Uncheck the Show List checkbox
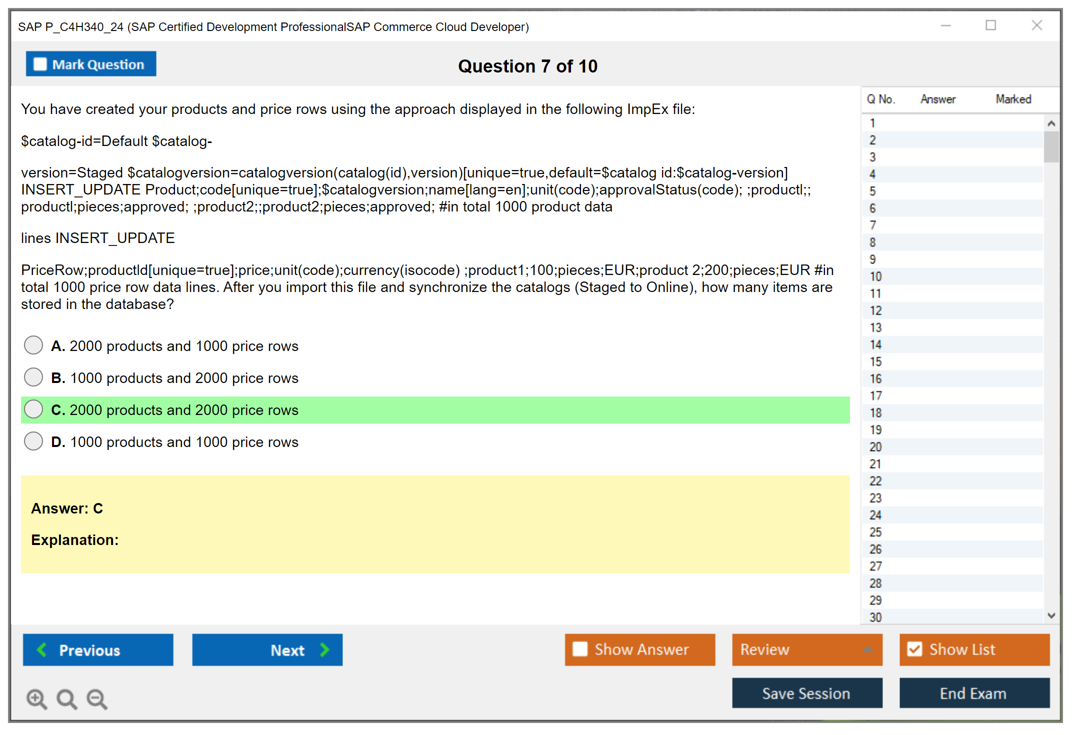 point(914,649)
